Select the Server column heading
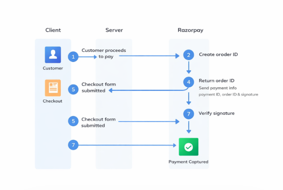This screenshot has height=190, width=283. pos(114,30)
